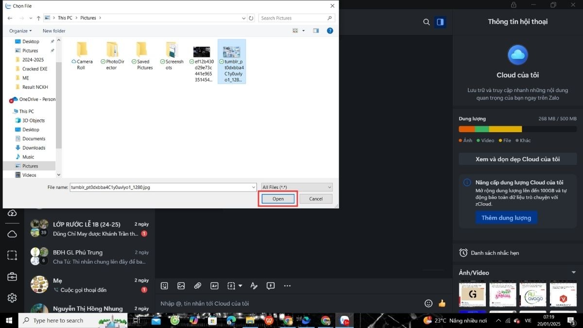Image resolution: width=583 pixels, height=328 pixels.
Task: Click Pictures in the address breadcrumb
Action: point(88,18)
